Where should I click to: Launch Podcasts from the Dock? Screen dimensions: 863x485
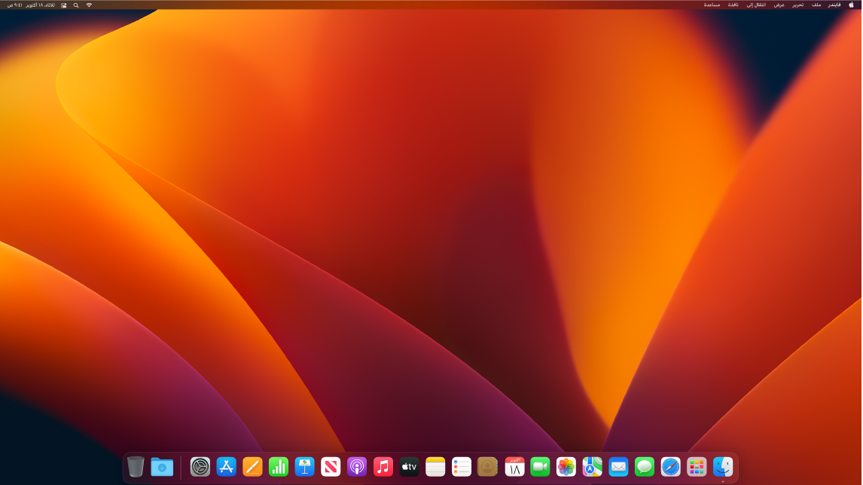(357, 467)
